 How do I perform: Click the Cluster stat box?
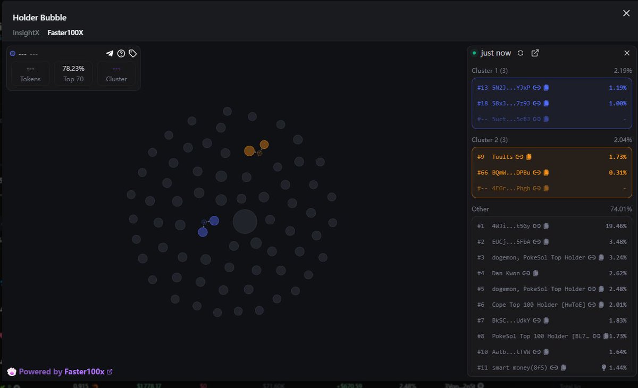tap(116, 73)
